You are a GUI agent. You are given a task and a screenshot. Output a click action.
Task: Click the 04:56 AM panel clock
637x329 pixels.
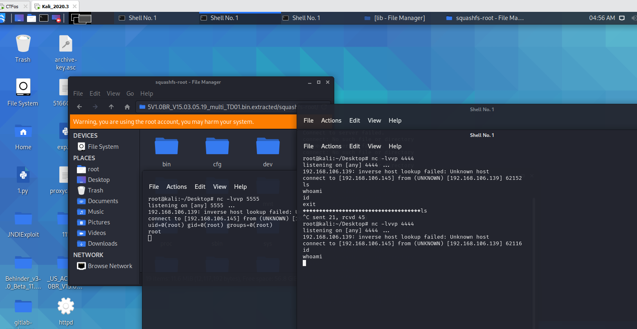pyautogui.click(x=602, y=18)
